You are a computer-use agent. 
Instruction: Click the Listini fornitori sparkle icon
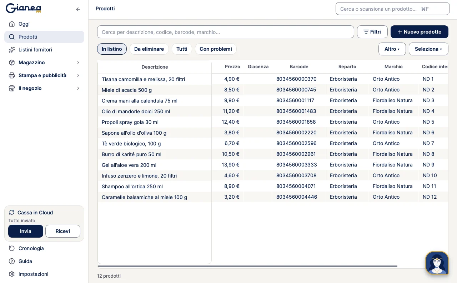12,50
